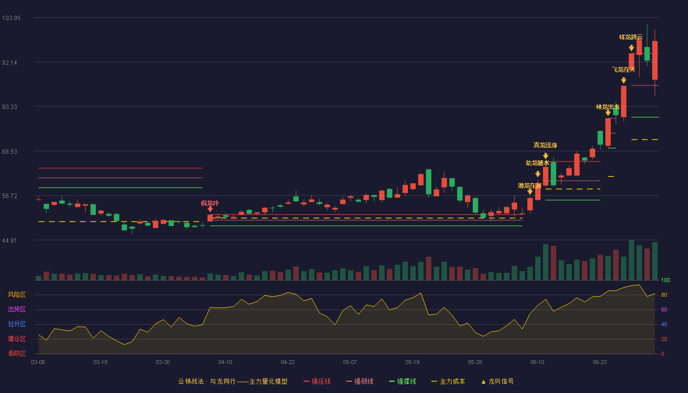
Task: Click the 06-10 date axis label
Action: click(537, 362)
